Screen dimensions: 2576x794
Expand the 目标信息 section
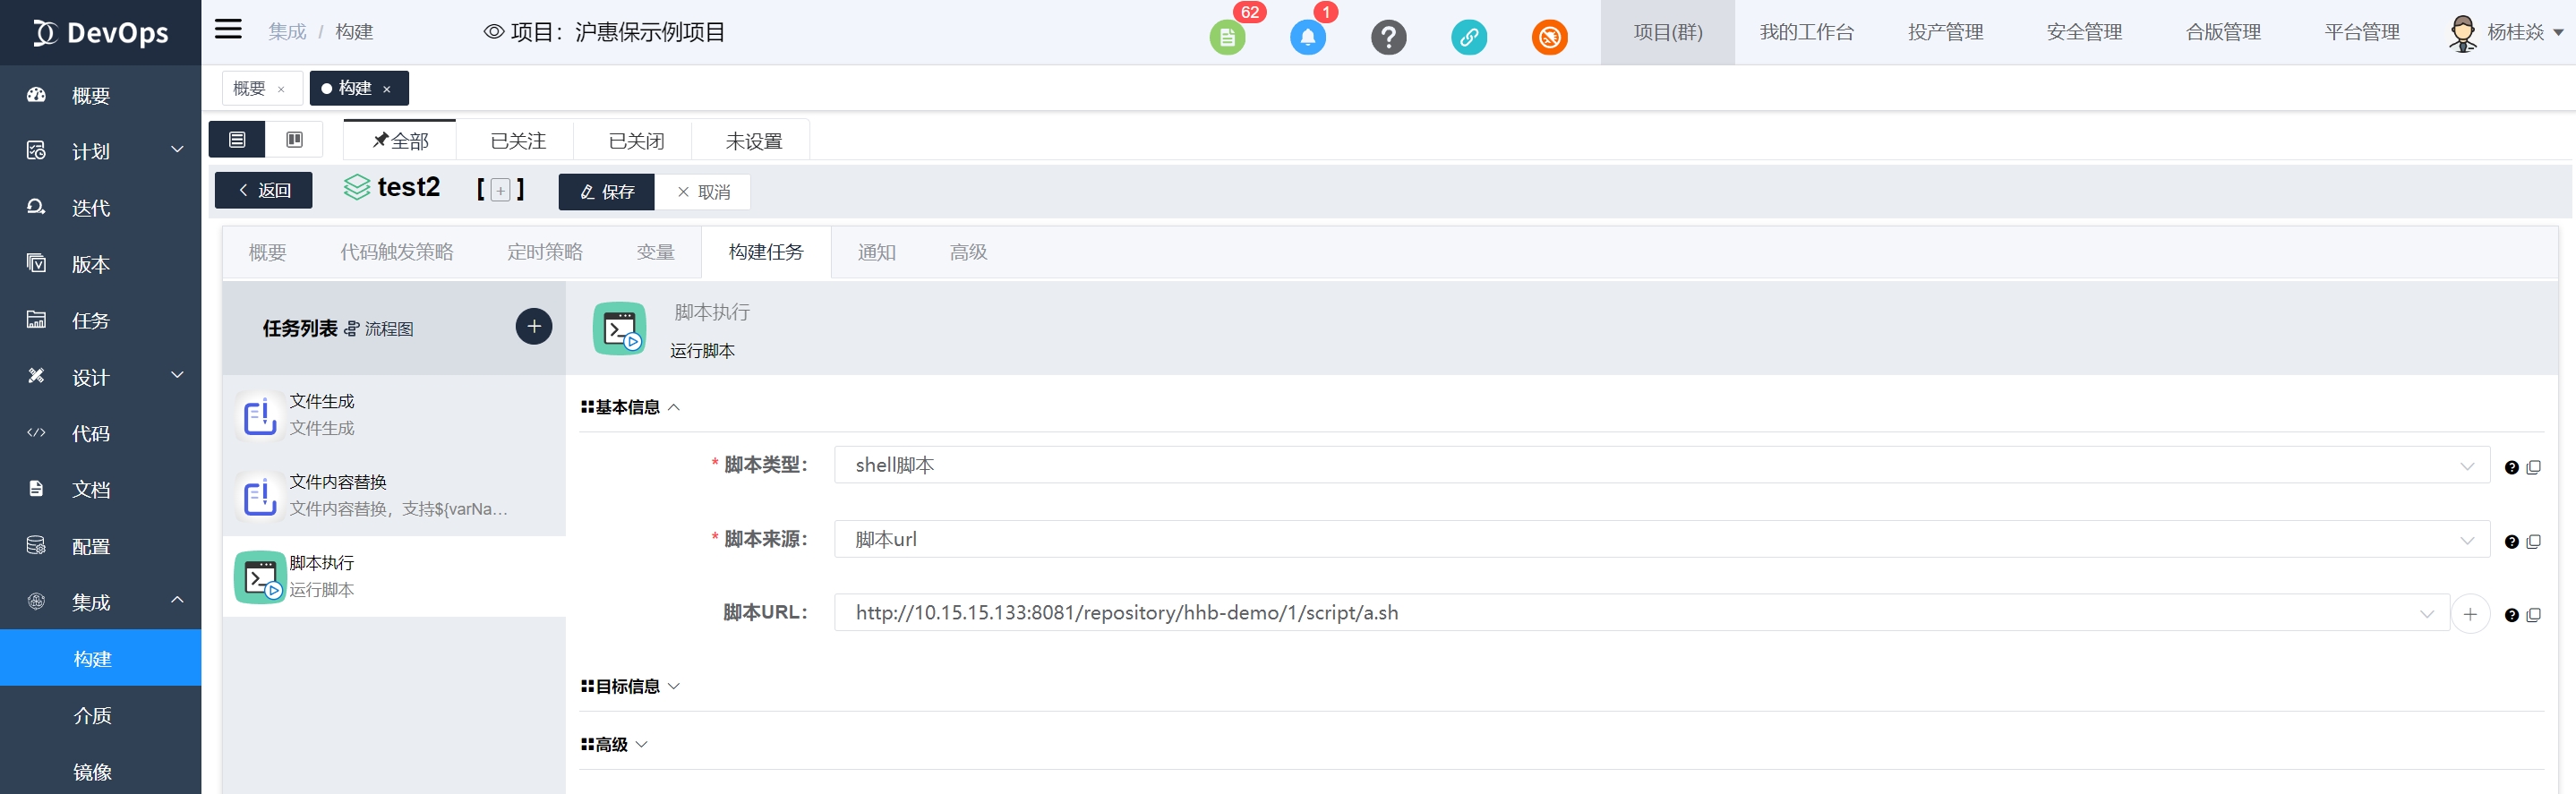tap(630, 686)
